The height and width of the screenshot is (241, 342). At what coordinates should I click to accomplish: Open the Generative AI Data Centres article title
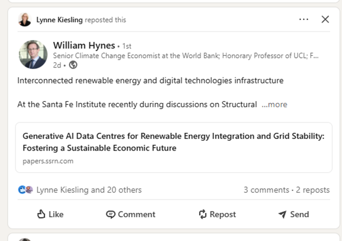tap(173, 142)
